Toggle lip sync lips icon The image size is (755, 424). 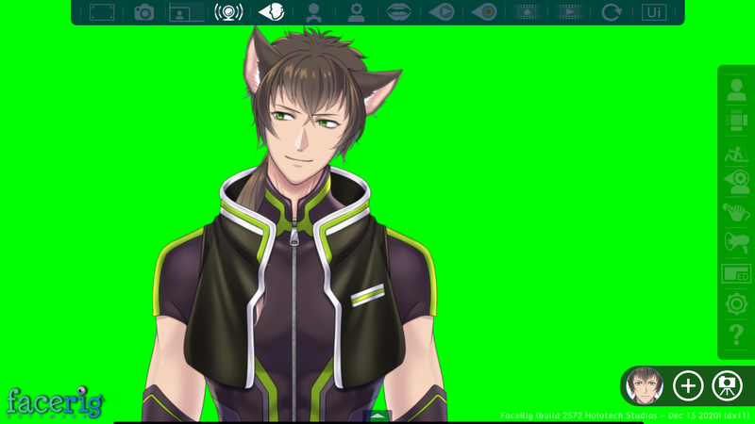(x=398, y=12)
